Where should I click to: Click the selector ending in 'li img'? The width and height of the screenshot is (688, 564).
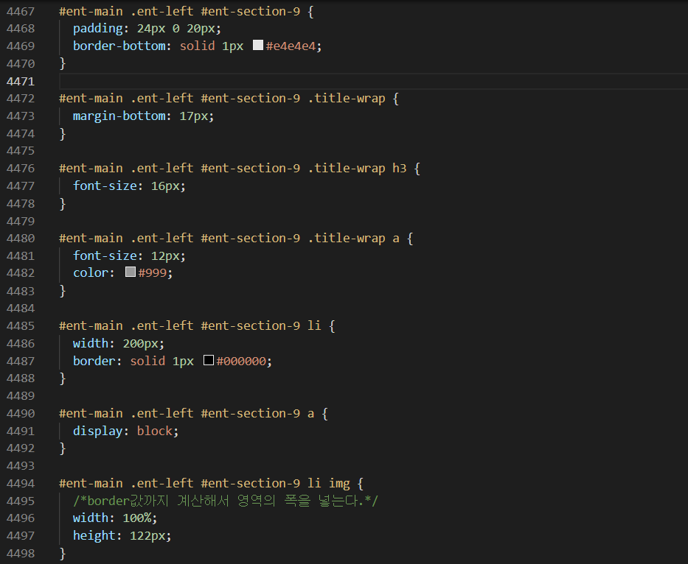(x=204, y=483)
